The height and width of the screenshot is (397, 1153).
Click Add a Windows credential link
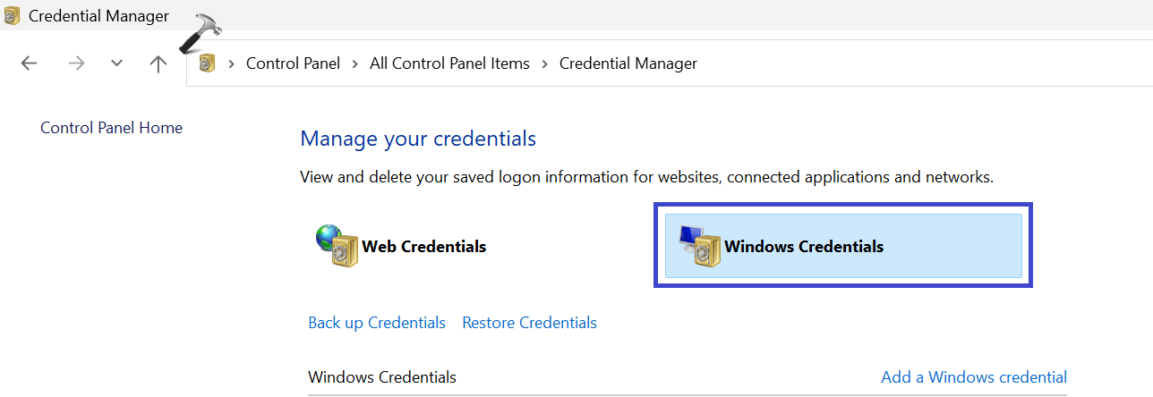[974, 377]
